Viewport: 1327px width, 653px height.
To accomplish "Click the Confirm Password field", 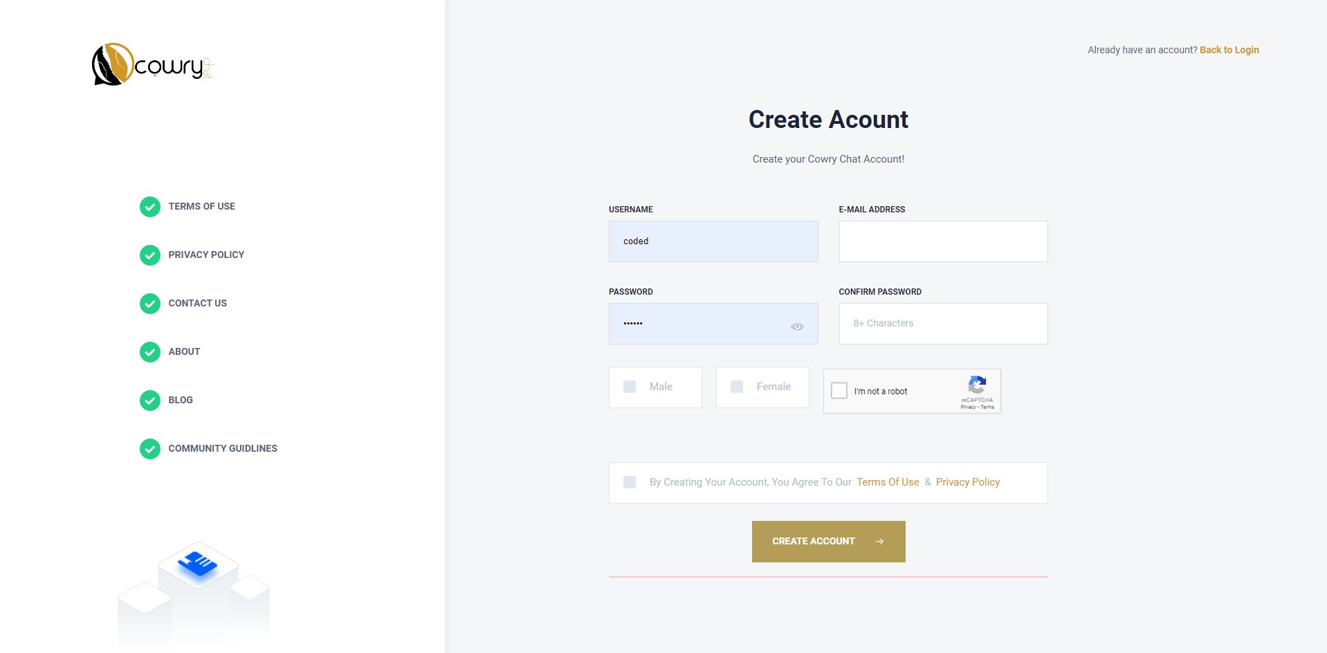I will (943, 324).
